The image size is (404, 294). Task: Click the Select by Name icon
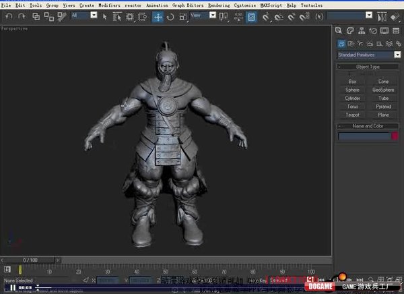(x=117, y=16)
